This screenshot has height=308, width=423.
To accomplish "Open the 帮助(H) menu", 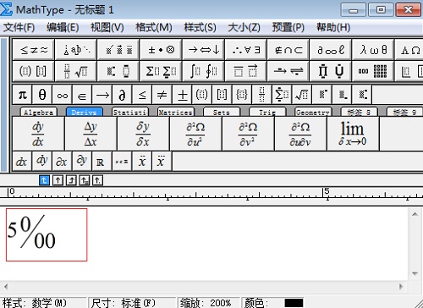I will 333,27.
